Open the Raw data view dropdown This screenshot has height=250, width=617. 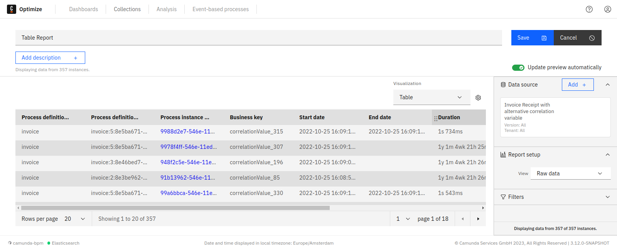pyautogui.click(x=570, y=173)
